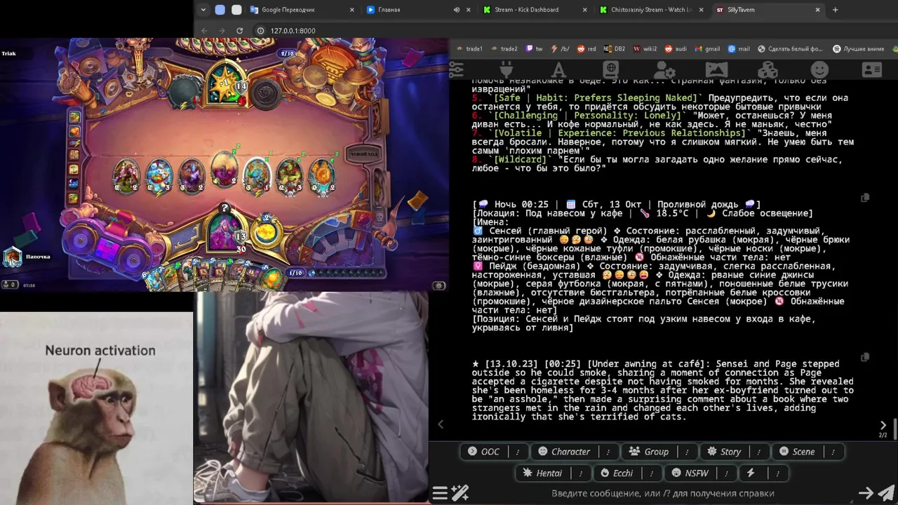
Task: Open options dots for OOC quick reply
Action: [518, 452]
